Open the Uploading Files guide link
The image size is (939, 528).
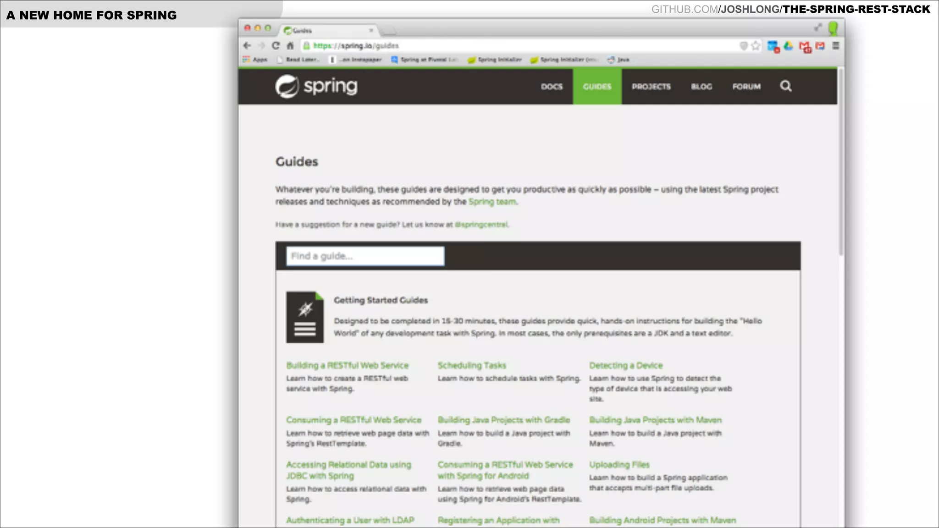[x=619, y=465]
